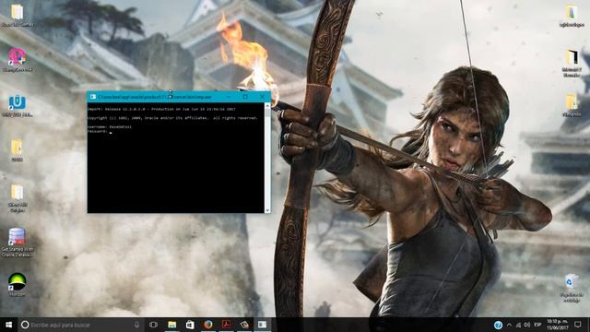Click the console window title bar text
Screen dimensions: 590x332
(155, 97)
